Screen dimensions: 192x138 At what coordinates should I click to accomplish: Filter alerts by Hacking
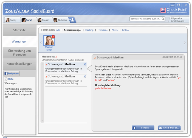click(89, 30)
